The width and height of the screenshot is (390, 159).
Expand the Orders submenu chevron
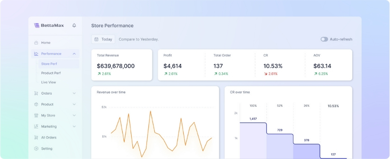74,93
